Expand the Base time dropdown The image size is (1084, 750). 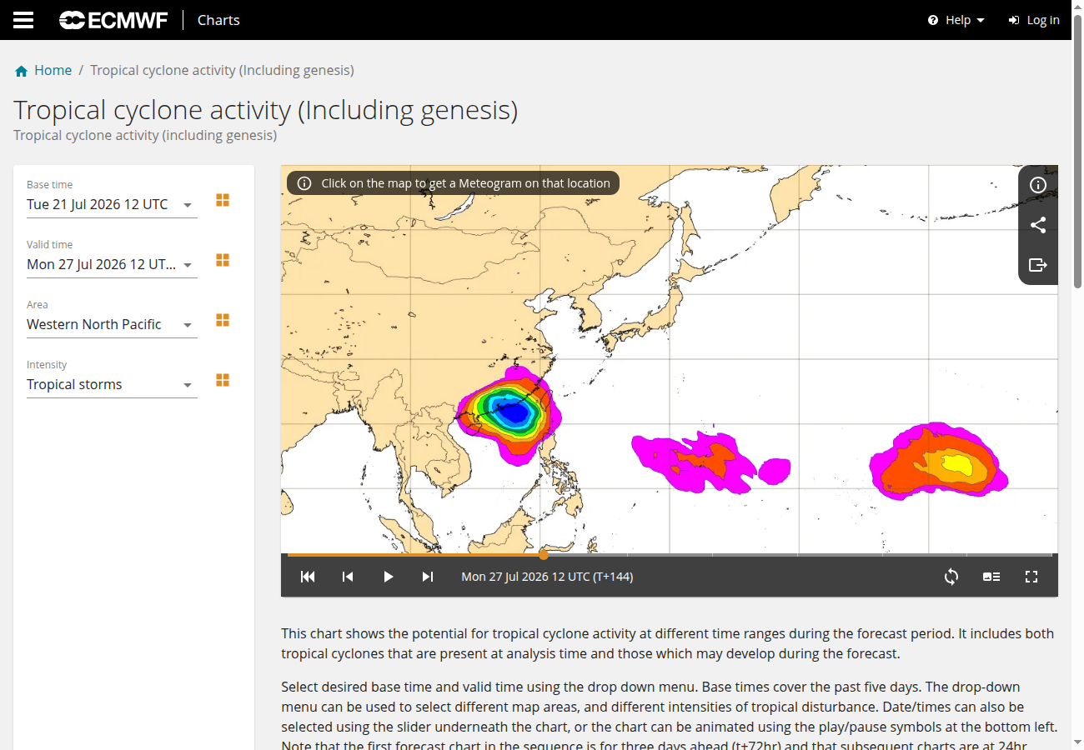(112, 205)
